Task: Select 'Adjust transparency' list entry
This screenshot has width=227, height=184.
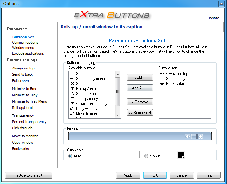Action: point(92,104)
